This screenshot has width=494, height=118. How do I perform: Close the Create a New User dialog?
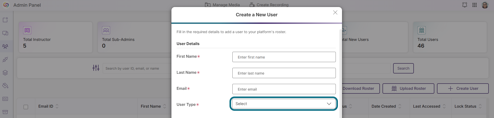pyautogui.click(x=335, y=12)
